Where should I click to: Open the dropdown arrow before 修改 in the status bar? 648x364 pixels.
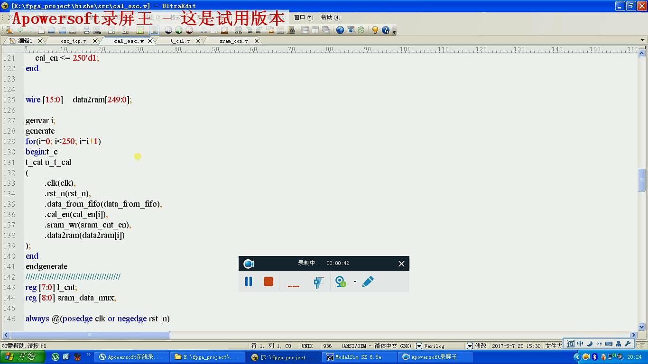pyautogui.click(x=470, y=346)
